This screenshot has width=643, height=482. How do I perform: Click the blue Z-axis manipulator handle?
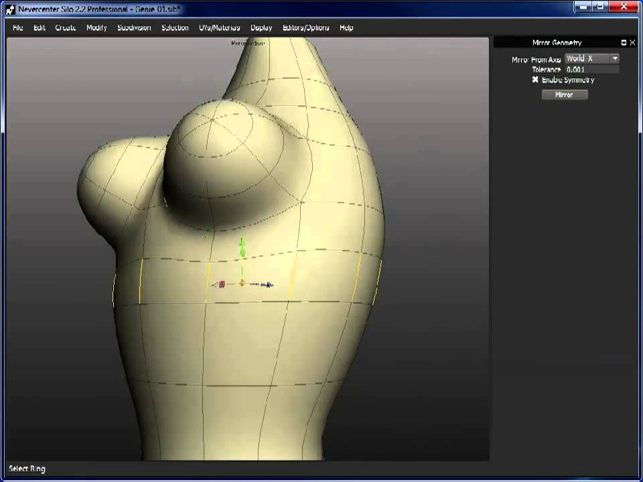[x=267, y=285]
